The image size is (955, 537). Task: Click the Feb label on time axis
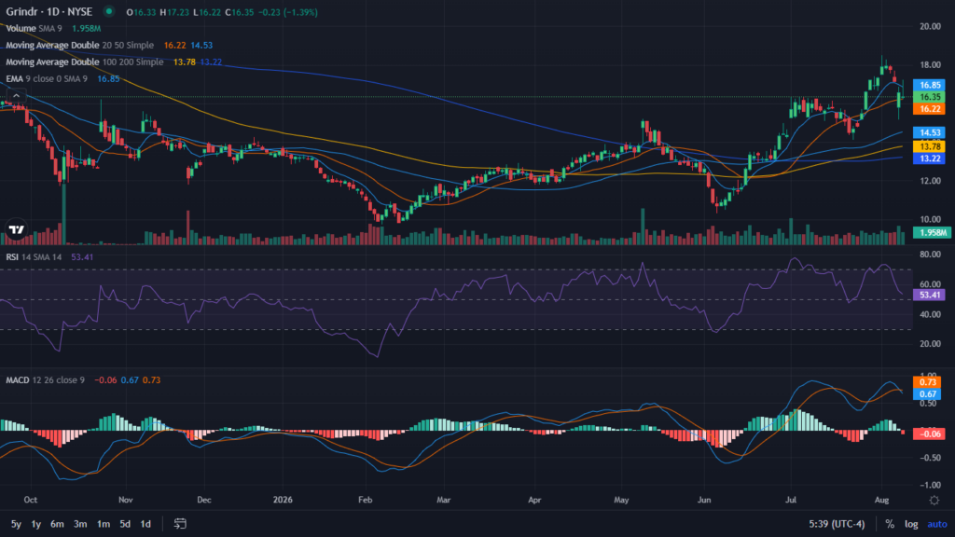(365, 500)
